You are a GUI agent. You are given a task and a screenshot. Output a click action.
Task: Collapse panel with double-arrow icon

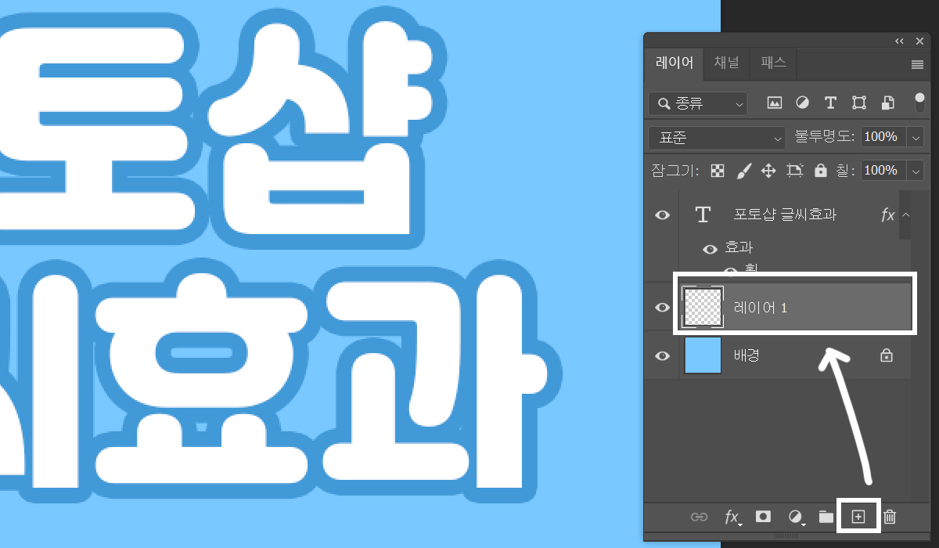pyautogui.click(x=900, y=41)
